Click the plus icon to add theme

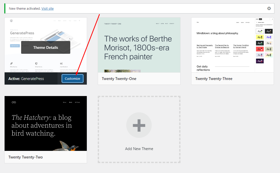(139, 125)
